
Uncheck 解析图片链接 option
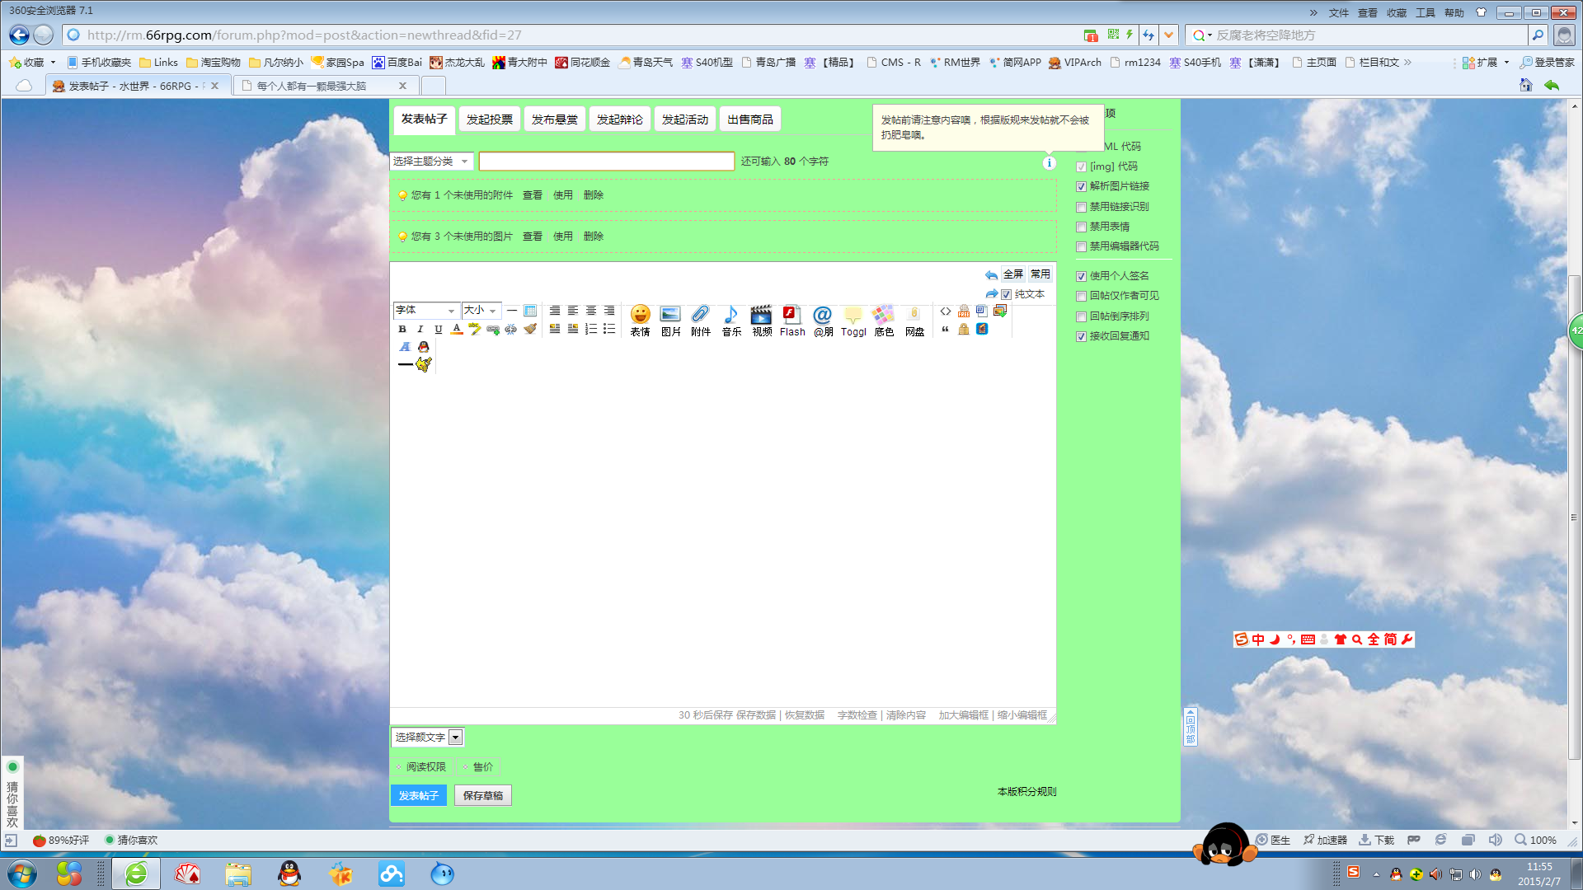click(x=1081, y=186)
